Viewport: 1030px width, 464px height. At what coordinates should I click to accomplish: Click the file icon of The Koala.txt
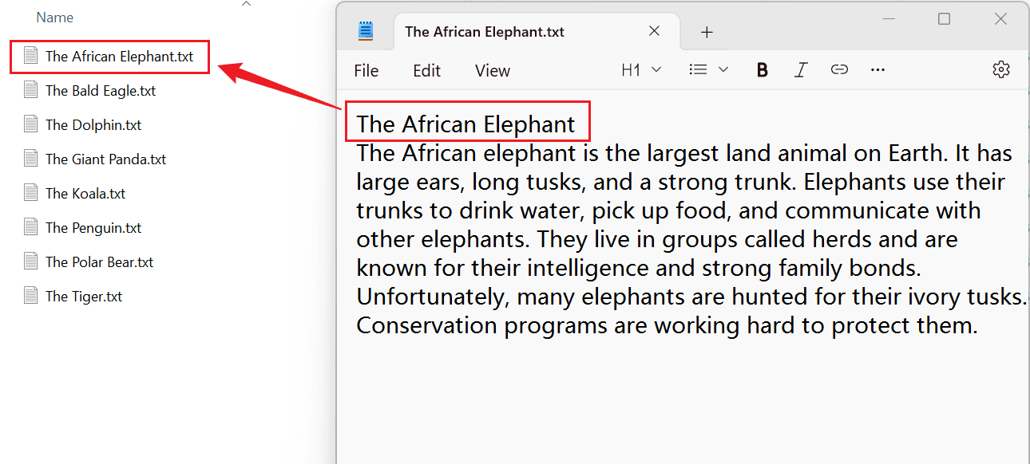pos(31,192)
